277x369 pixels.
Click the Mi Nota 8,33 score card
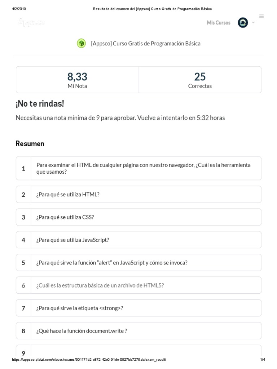pos(77,80)
